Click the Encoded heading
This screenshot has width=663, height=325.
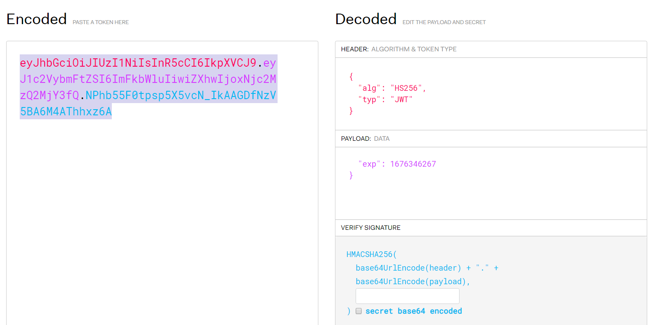pos(36,19)
